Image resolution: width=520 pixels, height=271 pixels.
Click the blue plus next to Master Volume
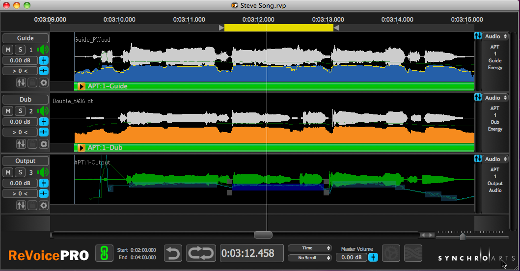[373, 257]
